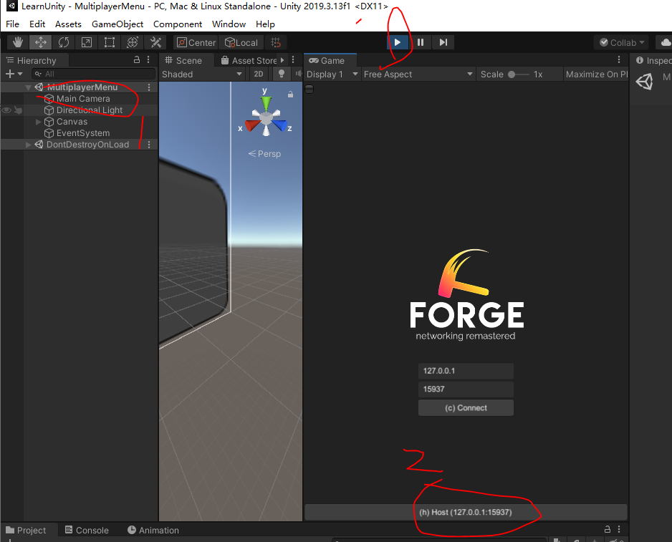The image size is (672, 542).
Task: Switch to the Console tab
Action: click(87, 530)
